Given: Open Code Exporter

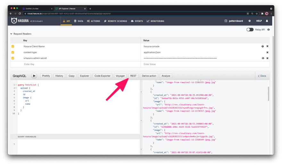Looking at the screenshot, I should pos(102,76).
